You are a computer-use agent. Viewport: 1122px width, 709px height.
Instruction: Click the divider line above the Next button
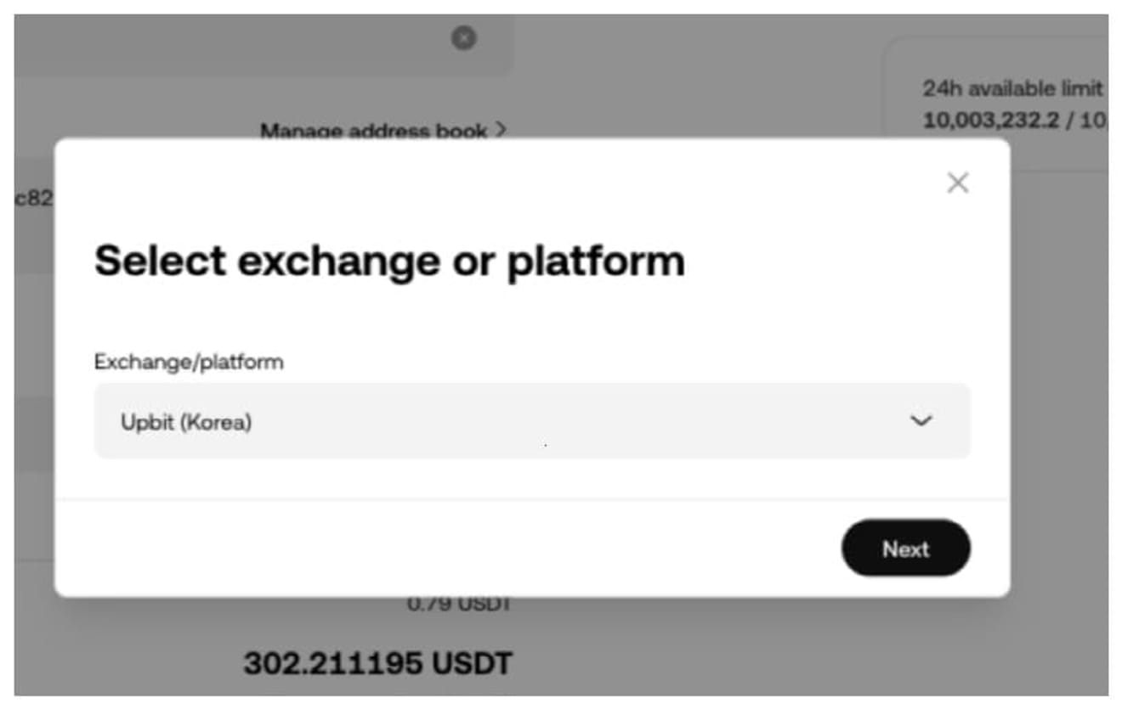coord(531,499)
